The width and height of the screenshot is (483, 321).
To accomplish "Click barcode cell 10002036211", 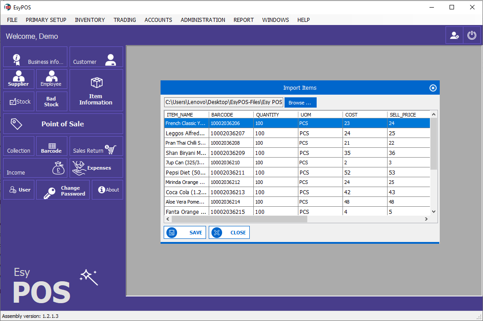I will pos(231,172).
